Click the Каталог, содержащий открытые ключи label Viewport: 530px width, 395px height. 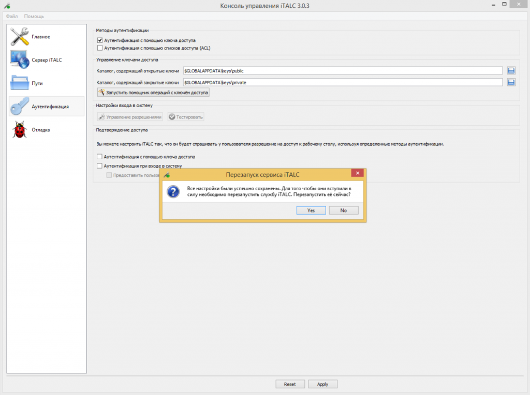[x=138, y=71]
